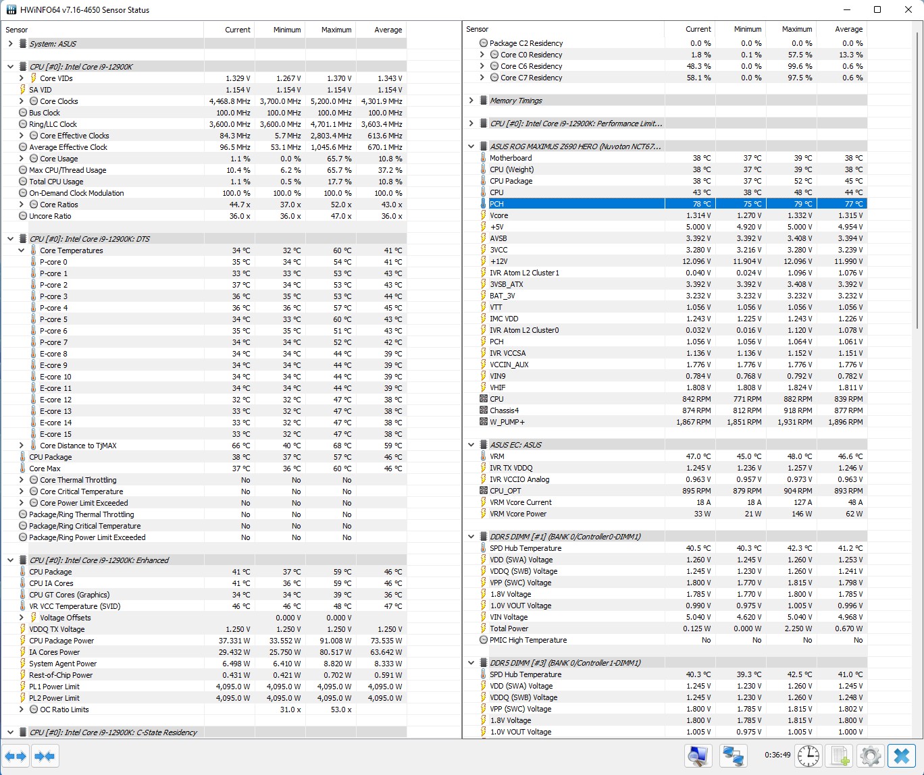Start logging with the sheet-plus icon

click(x=840, y=755)
